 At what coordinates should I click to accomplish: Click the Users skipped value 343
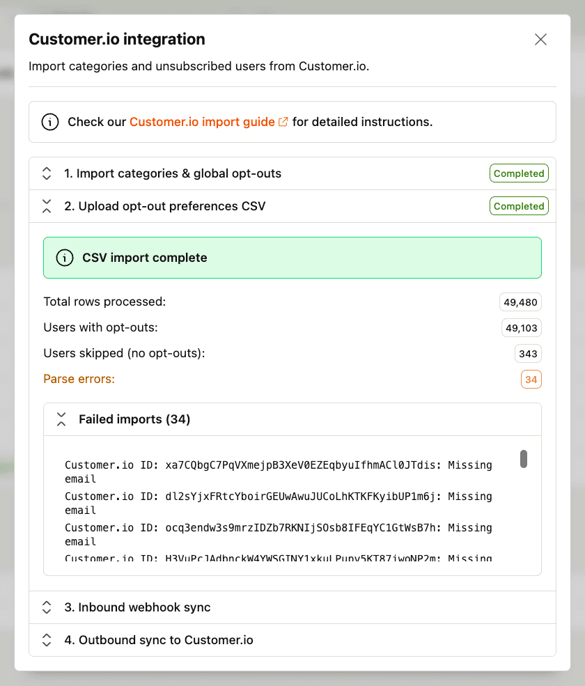tap(528, 354)
